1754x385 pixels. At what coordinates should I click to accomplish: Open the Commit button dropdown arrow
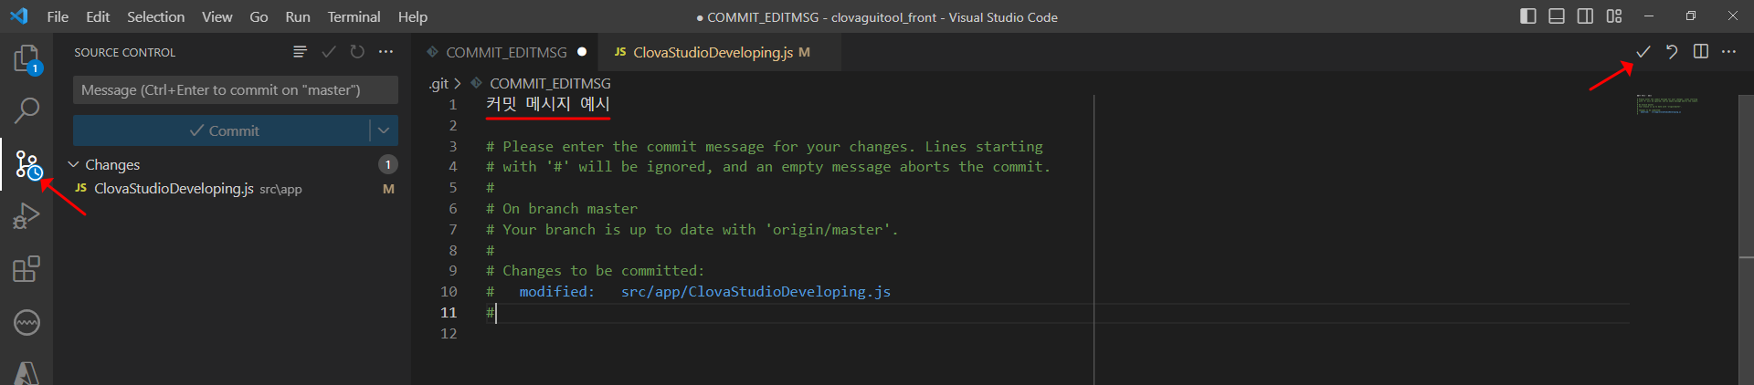pos(384,130)
